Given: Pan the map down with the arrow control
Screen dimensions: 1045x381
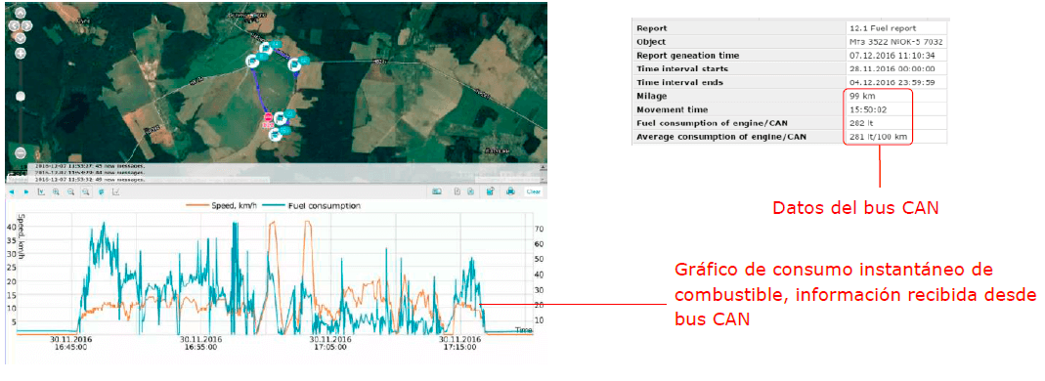Looking at the screenshot, I should click(x=20, y=38).
